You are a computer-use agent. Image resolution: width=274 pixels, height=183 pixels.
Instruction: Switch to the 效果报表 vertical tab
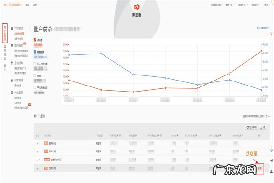pos(5,52)
